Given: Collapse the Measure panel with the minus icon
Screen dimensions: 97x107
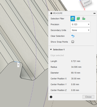Looking at the screenshot, I should coord(51,13).
